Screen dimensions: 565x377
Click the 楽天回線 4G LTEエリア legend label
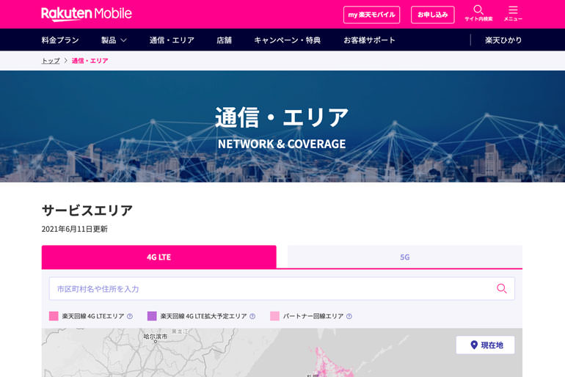[x=93, y=316]
